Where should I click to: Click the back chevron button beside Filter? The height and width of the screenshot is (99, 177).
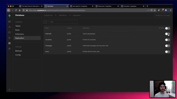(45, 22)
